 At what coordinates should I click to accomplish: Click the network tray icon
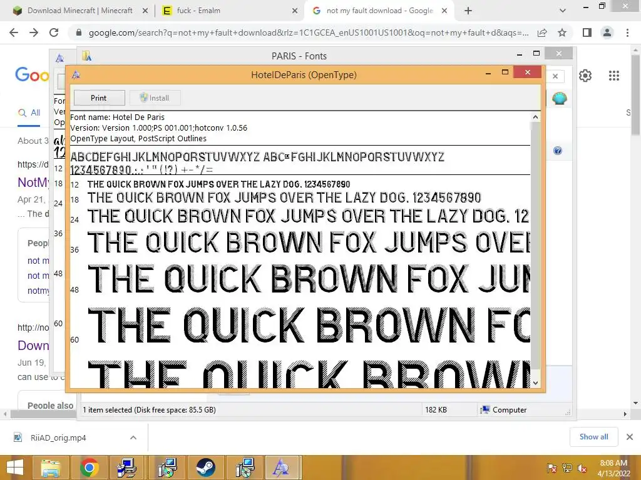[x=567, y=468]
